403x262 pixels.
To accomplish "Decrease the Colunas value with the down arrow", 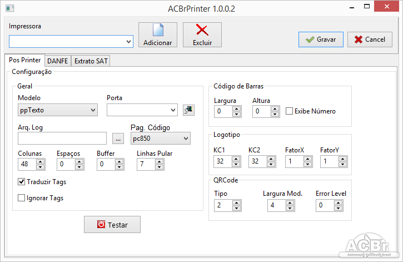I will click(40, 167).
